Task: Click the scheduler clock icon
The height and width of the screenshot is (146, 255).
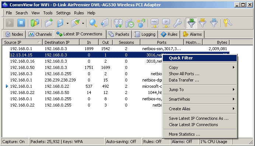Action: point(130,23)
